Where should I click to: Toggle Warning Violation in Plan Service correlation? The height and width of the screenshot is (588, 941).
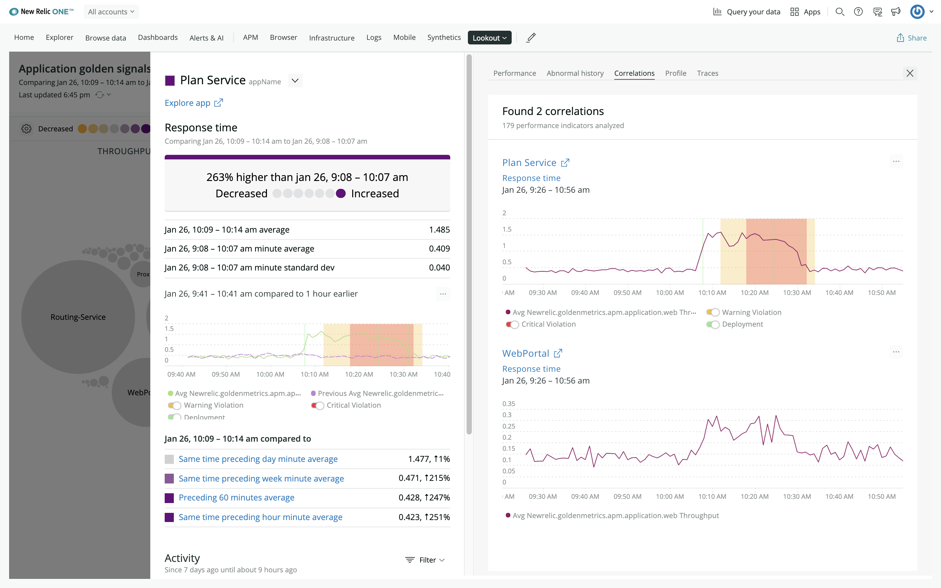(713, 312)
